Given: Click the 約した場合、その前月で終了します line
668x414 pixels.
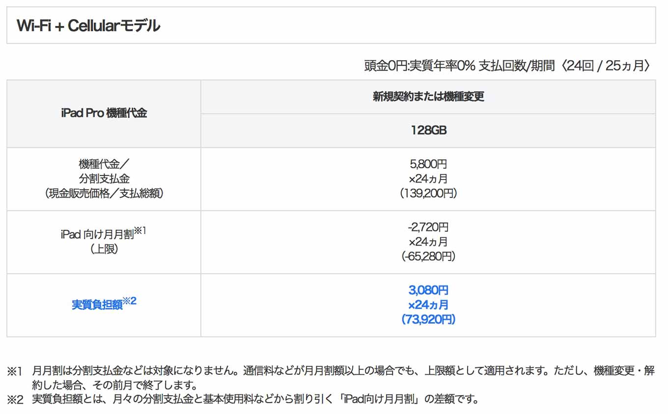Looking at the screenshot, I should pos(114,385).
